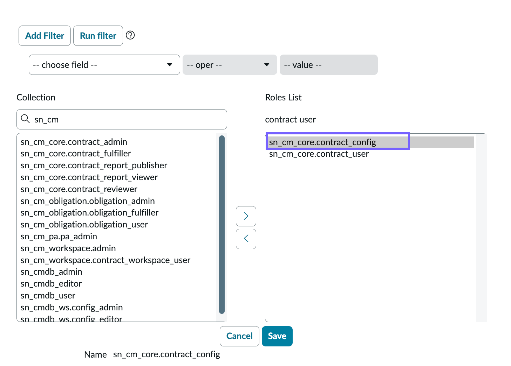Select sn_cm_core.contract_config in Roles List
This screenshot has height=366, width=511.
point(370,142)
